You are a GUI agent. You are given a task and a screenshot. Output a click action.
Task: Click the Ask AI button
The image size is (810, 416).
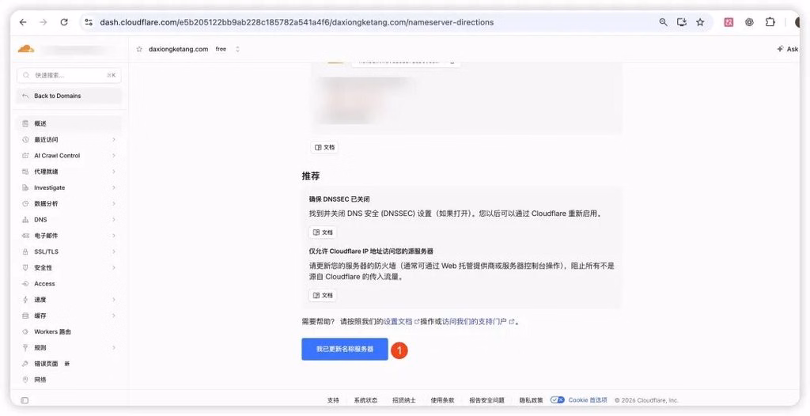788,49
